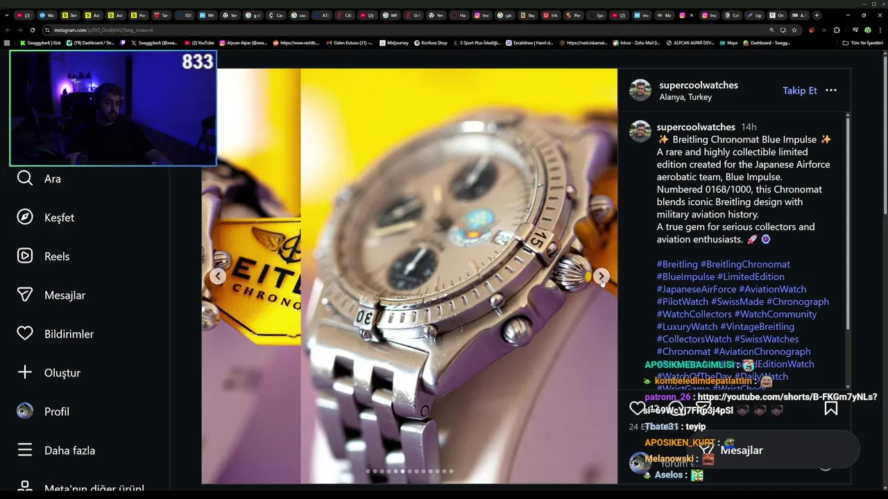888x499 pixels.
Task: Open a new browser tab
Action: pyautogui.click(x=817, y=15)
